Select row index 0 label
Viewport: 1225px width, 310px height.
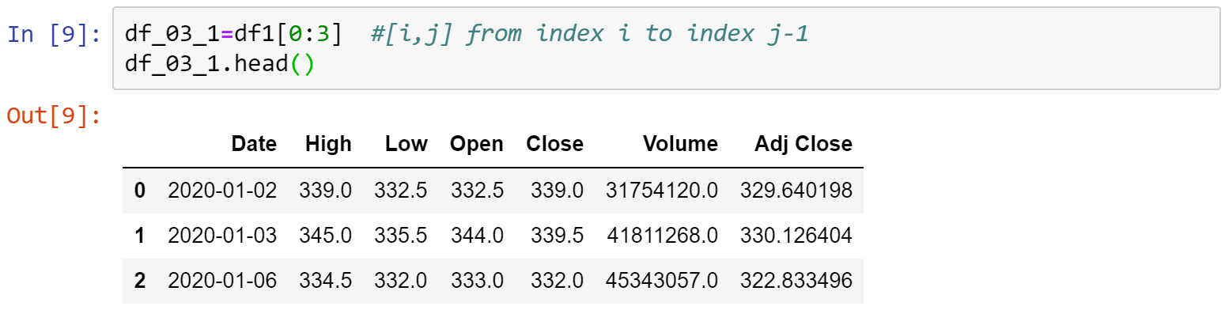click(x=140, y=190)
